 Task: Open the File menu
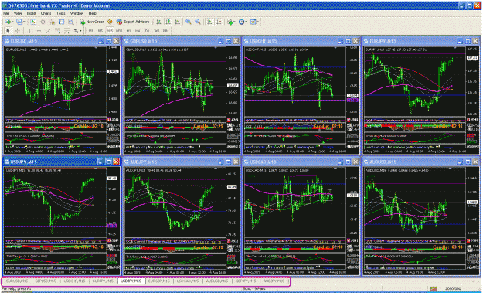tap(6, 13)
